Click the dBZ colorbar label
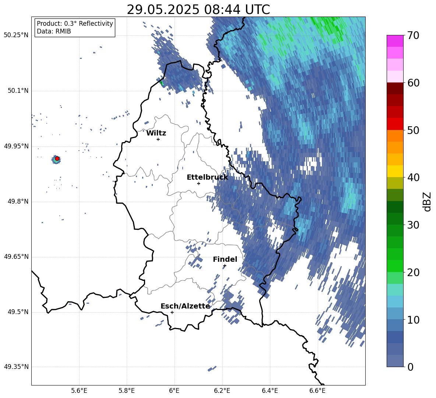 click(x=428, y=201)
